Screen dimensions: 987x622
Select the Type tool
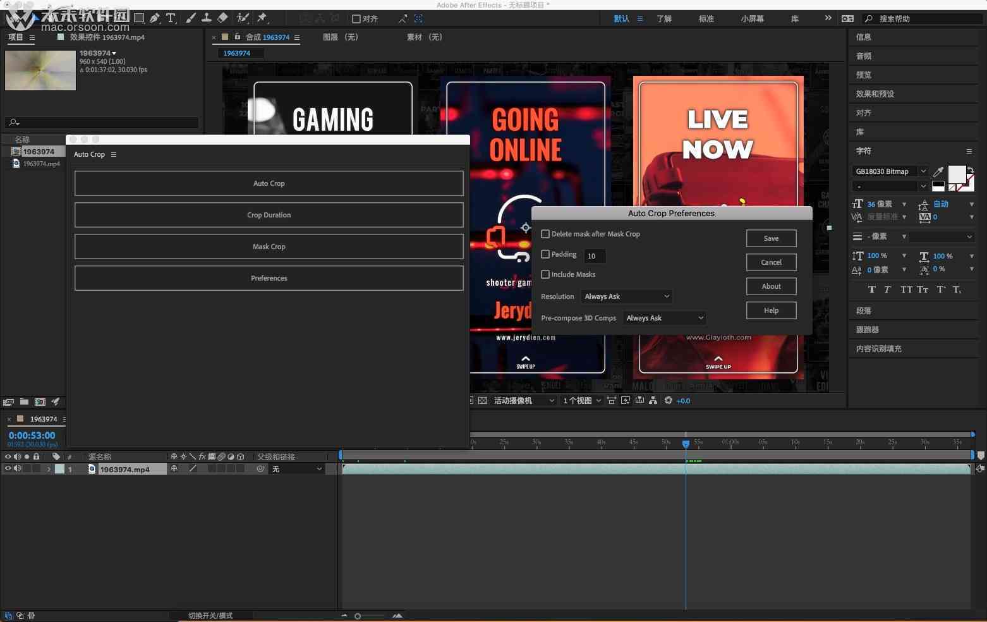click(x=171, y=18)
